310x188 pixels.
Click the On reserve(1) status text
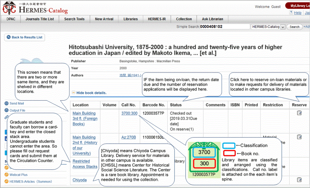coord(182,129)
